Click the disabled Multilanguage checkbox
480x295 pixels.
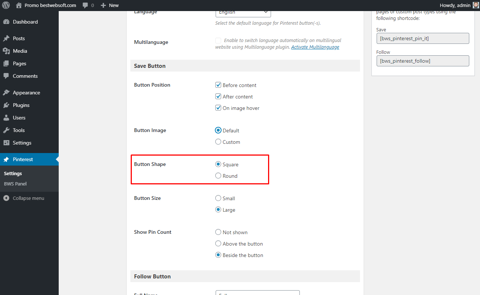[x=218, y=41]
